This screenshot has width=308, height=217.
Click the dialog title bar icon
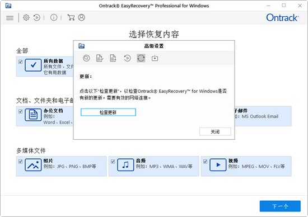(82, 46)
